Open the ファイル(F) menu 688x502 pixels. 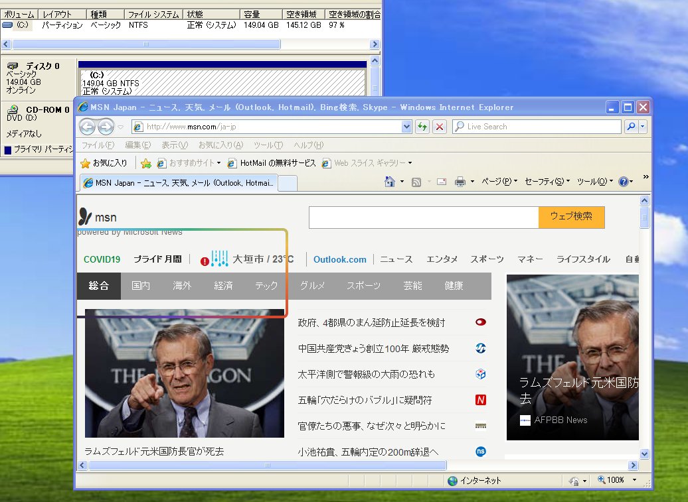coord(98,145)
